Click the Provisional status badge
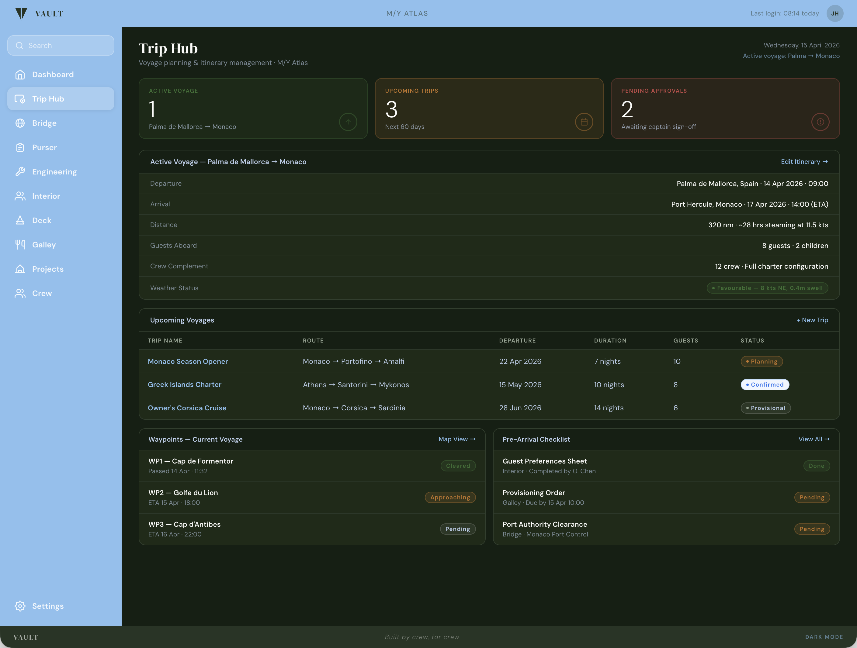Viewport: 857px width, 648px height. click(765, 408)
